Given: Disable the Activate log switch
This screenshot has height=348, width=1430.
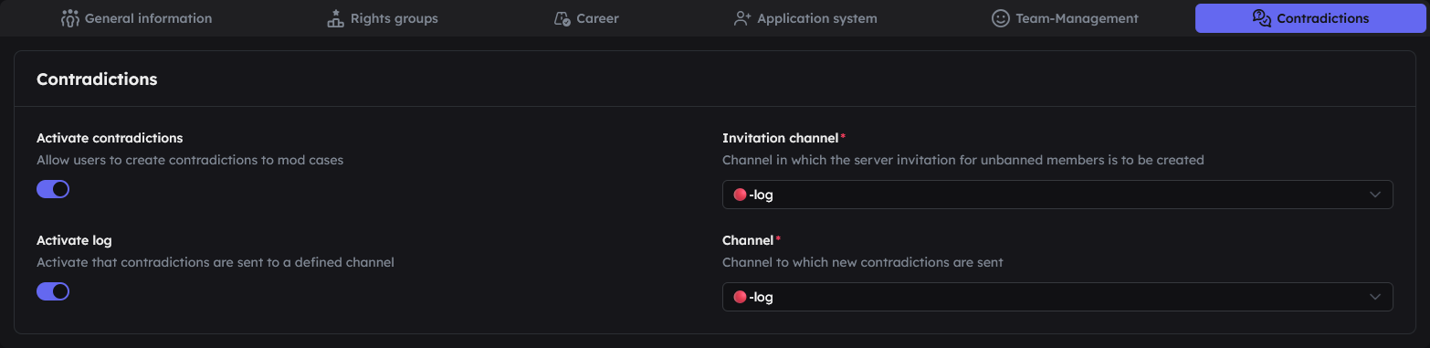Looking at the screenshot, I should pyautogui.click(x=53, y=291).
